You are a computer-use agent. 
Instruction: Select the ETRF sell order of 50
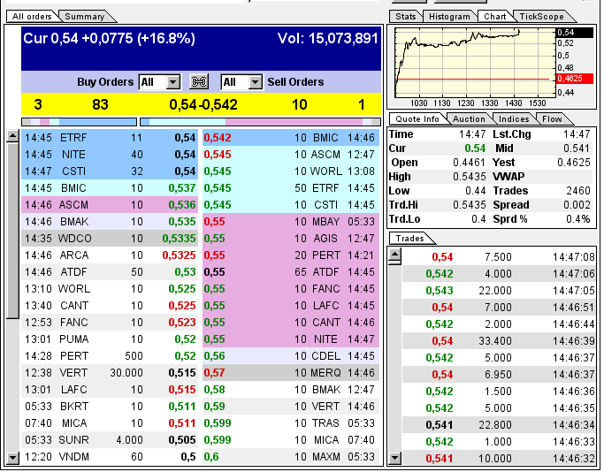[291, 188]
